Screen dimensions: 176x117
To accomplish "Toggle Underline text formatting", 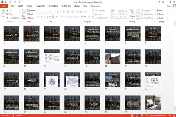I will tap(44, 17).
